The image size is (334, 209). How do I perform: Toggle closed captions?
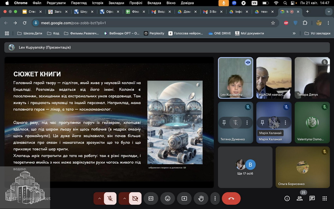click(151, 198)
